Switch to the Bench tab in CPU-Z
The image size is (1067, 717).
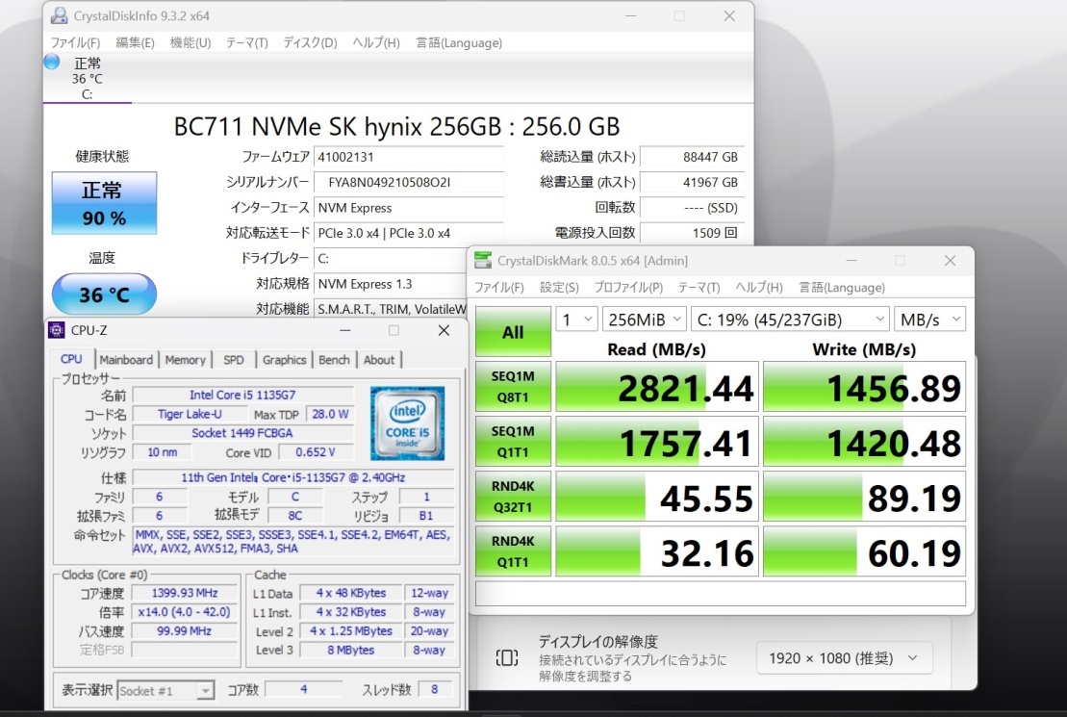tap(334, 360)
